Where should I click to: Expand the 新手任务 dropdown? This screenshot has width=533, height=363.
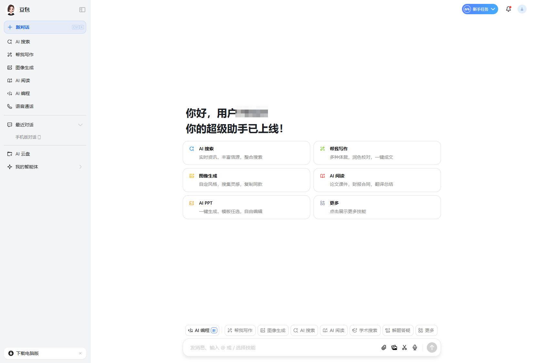(480, 9)
